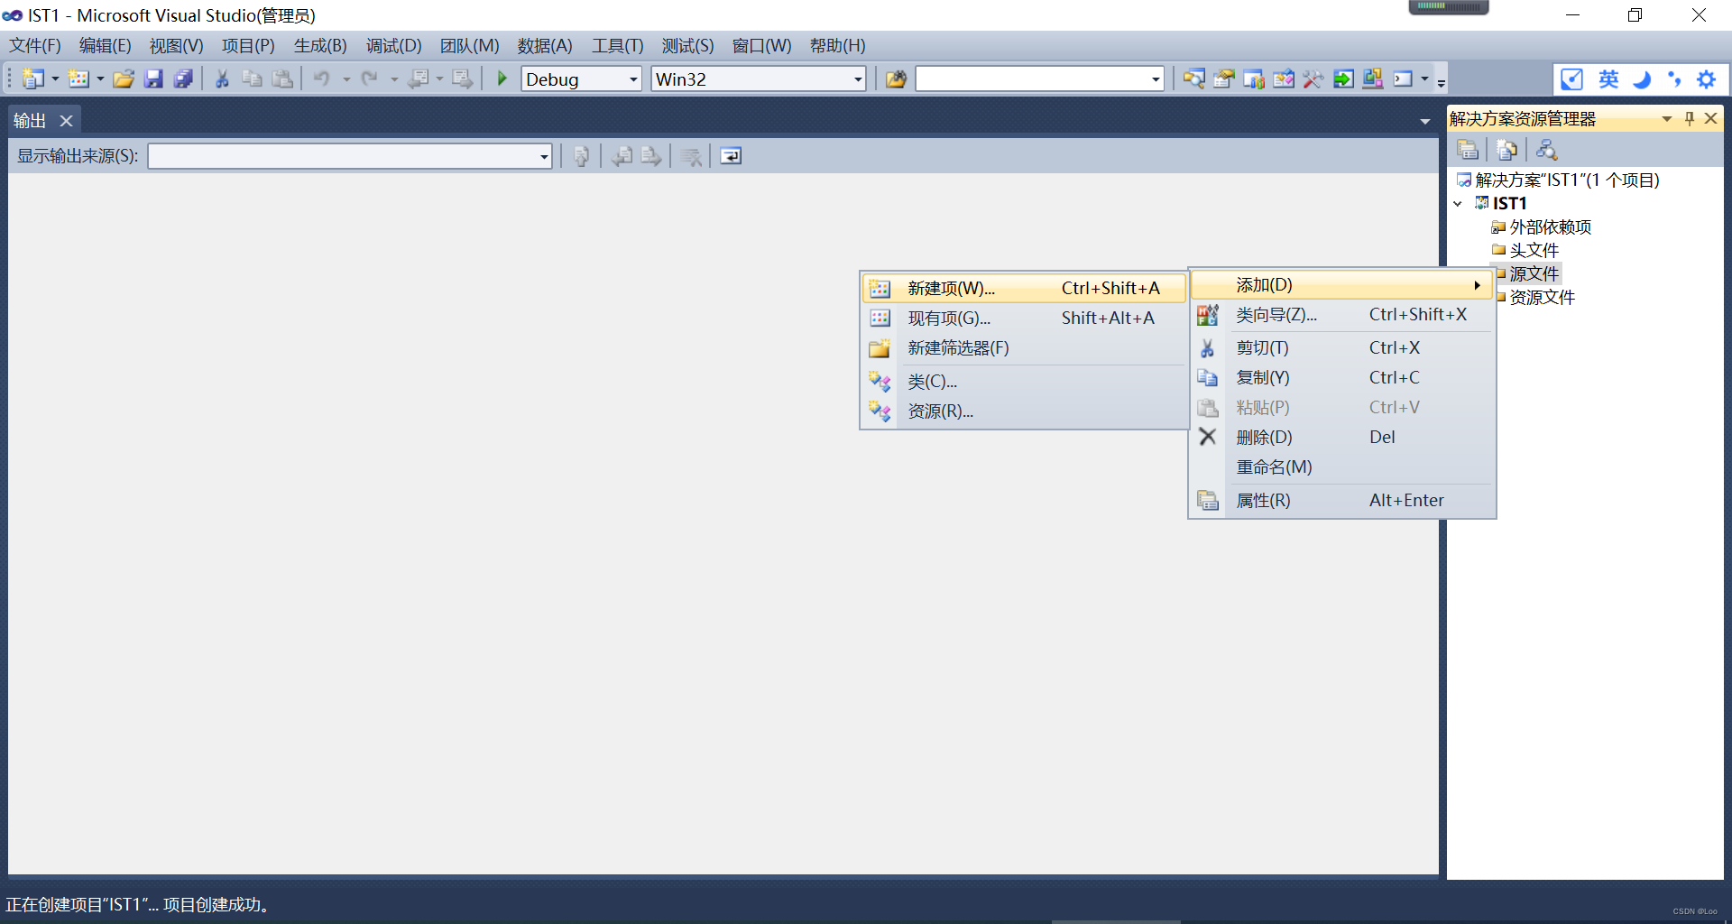Click the Start Page green arrow icon
Viewport: 1732px width, 924px height.
(1343, 79)
